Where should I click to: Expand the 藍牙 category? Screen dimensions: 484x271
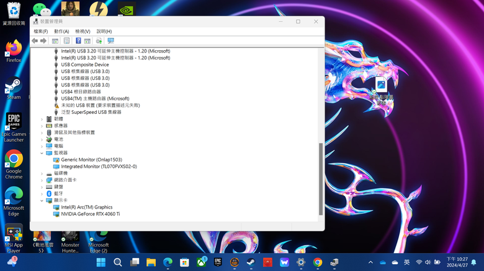click(x=42, y=194)
